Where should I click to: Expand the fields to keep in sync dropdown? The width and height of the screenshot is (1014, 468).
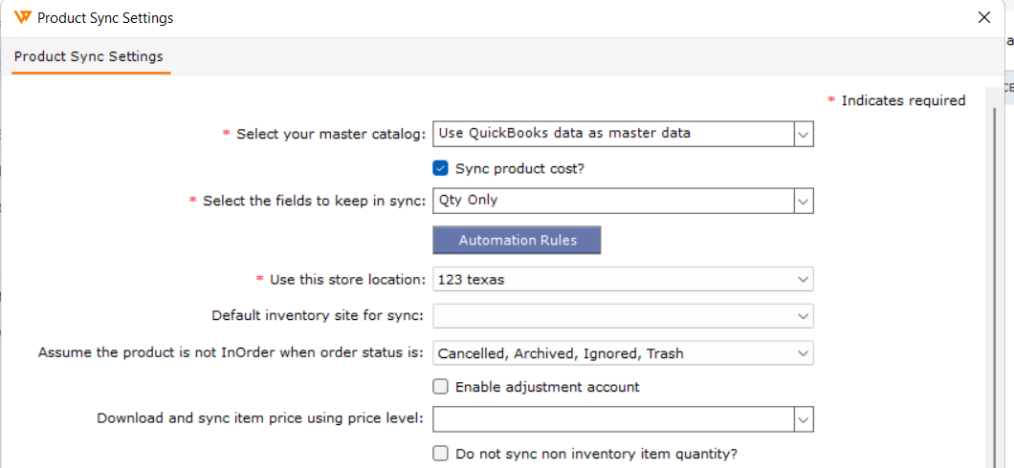click(x=804, y=201)
